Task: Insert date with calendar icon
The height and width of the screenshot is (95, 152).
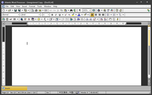Action: pos(33,19)
